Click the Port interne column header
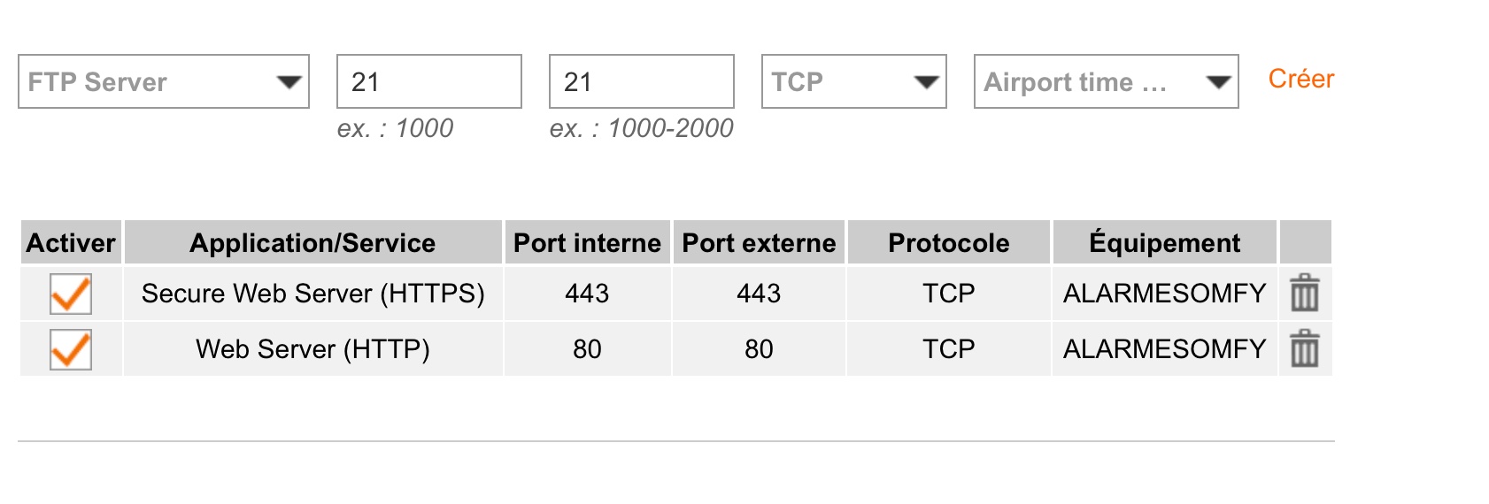The image size is (1489, 504). pos(587,242)
